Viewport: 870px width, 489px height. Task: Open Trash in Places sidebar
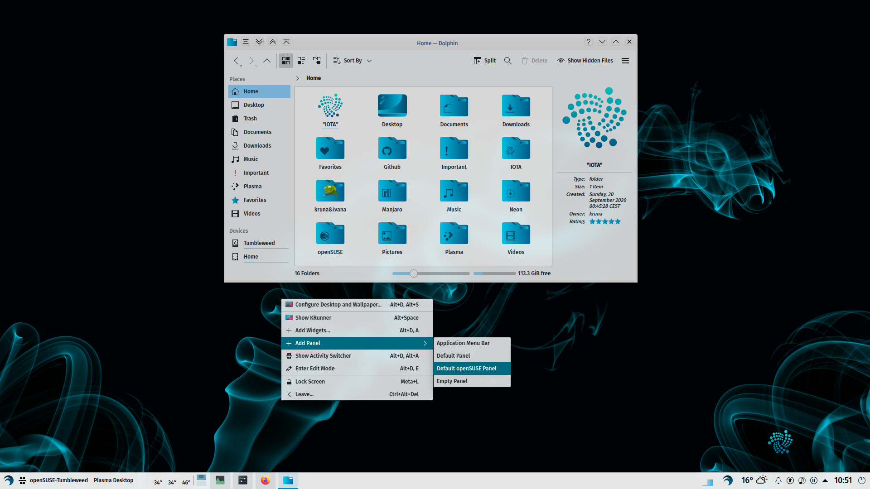point(259,119)
